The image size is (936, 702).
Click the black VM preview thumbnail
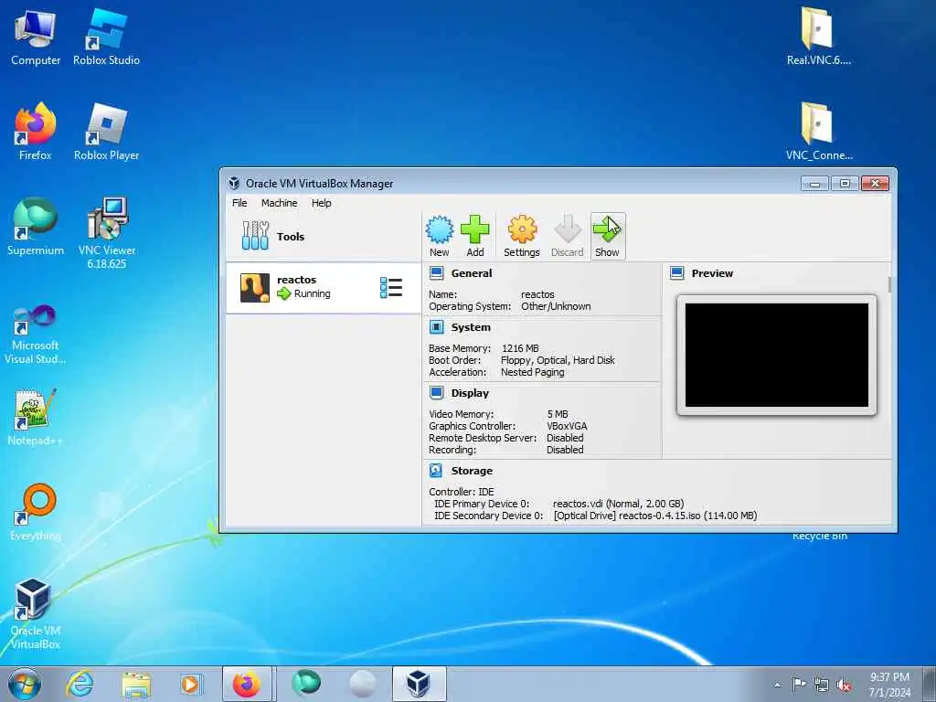[777, 356]
